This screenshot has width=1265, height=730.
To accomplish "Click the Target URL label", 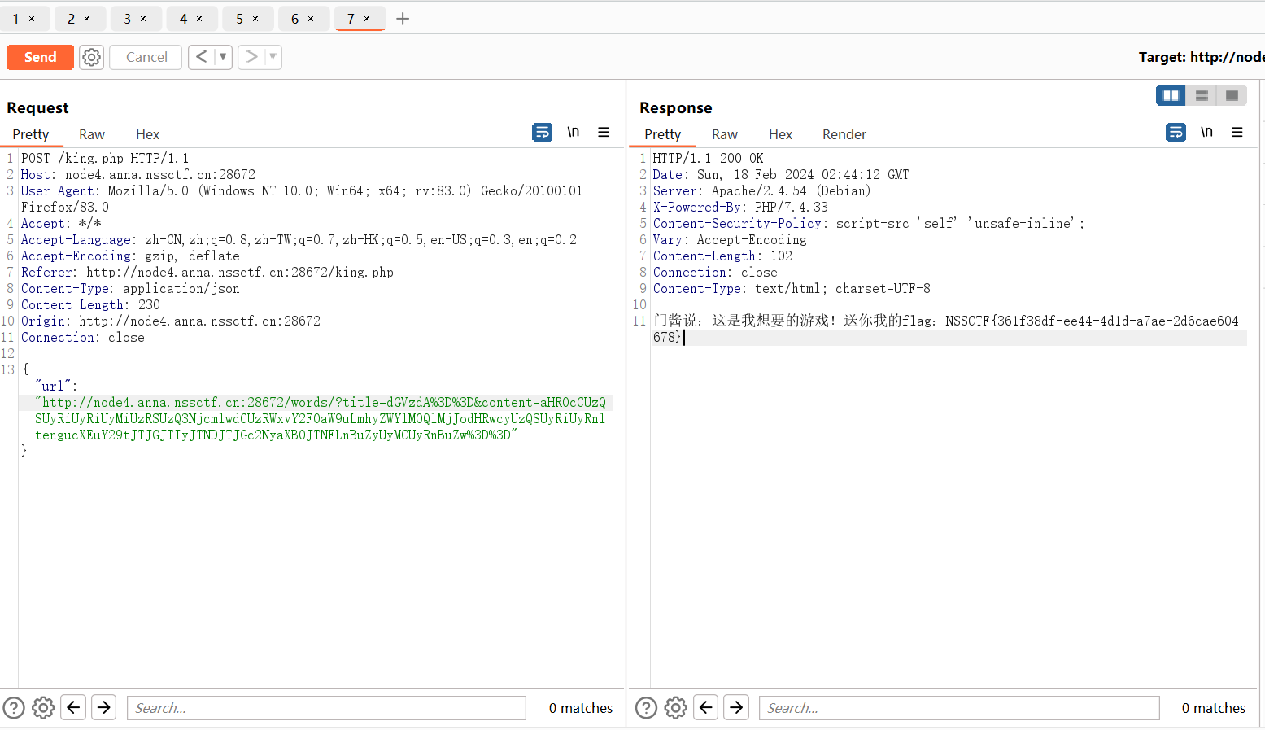I will click(1201, 57).
